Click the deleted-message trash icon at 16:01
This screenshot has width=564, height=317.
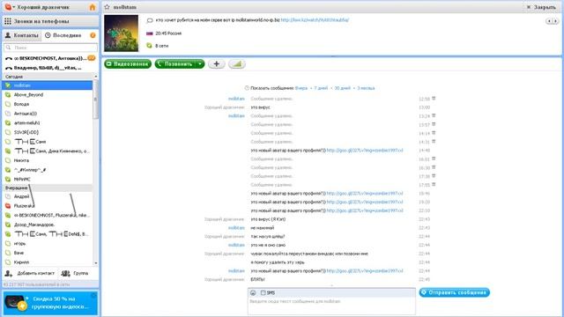[x=434, y=158]
